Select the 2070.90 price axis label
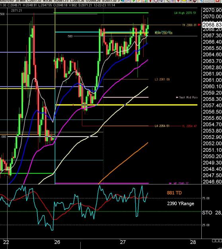The width and height of the screenshot is (222, 249). [212, 10]
